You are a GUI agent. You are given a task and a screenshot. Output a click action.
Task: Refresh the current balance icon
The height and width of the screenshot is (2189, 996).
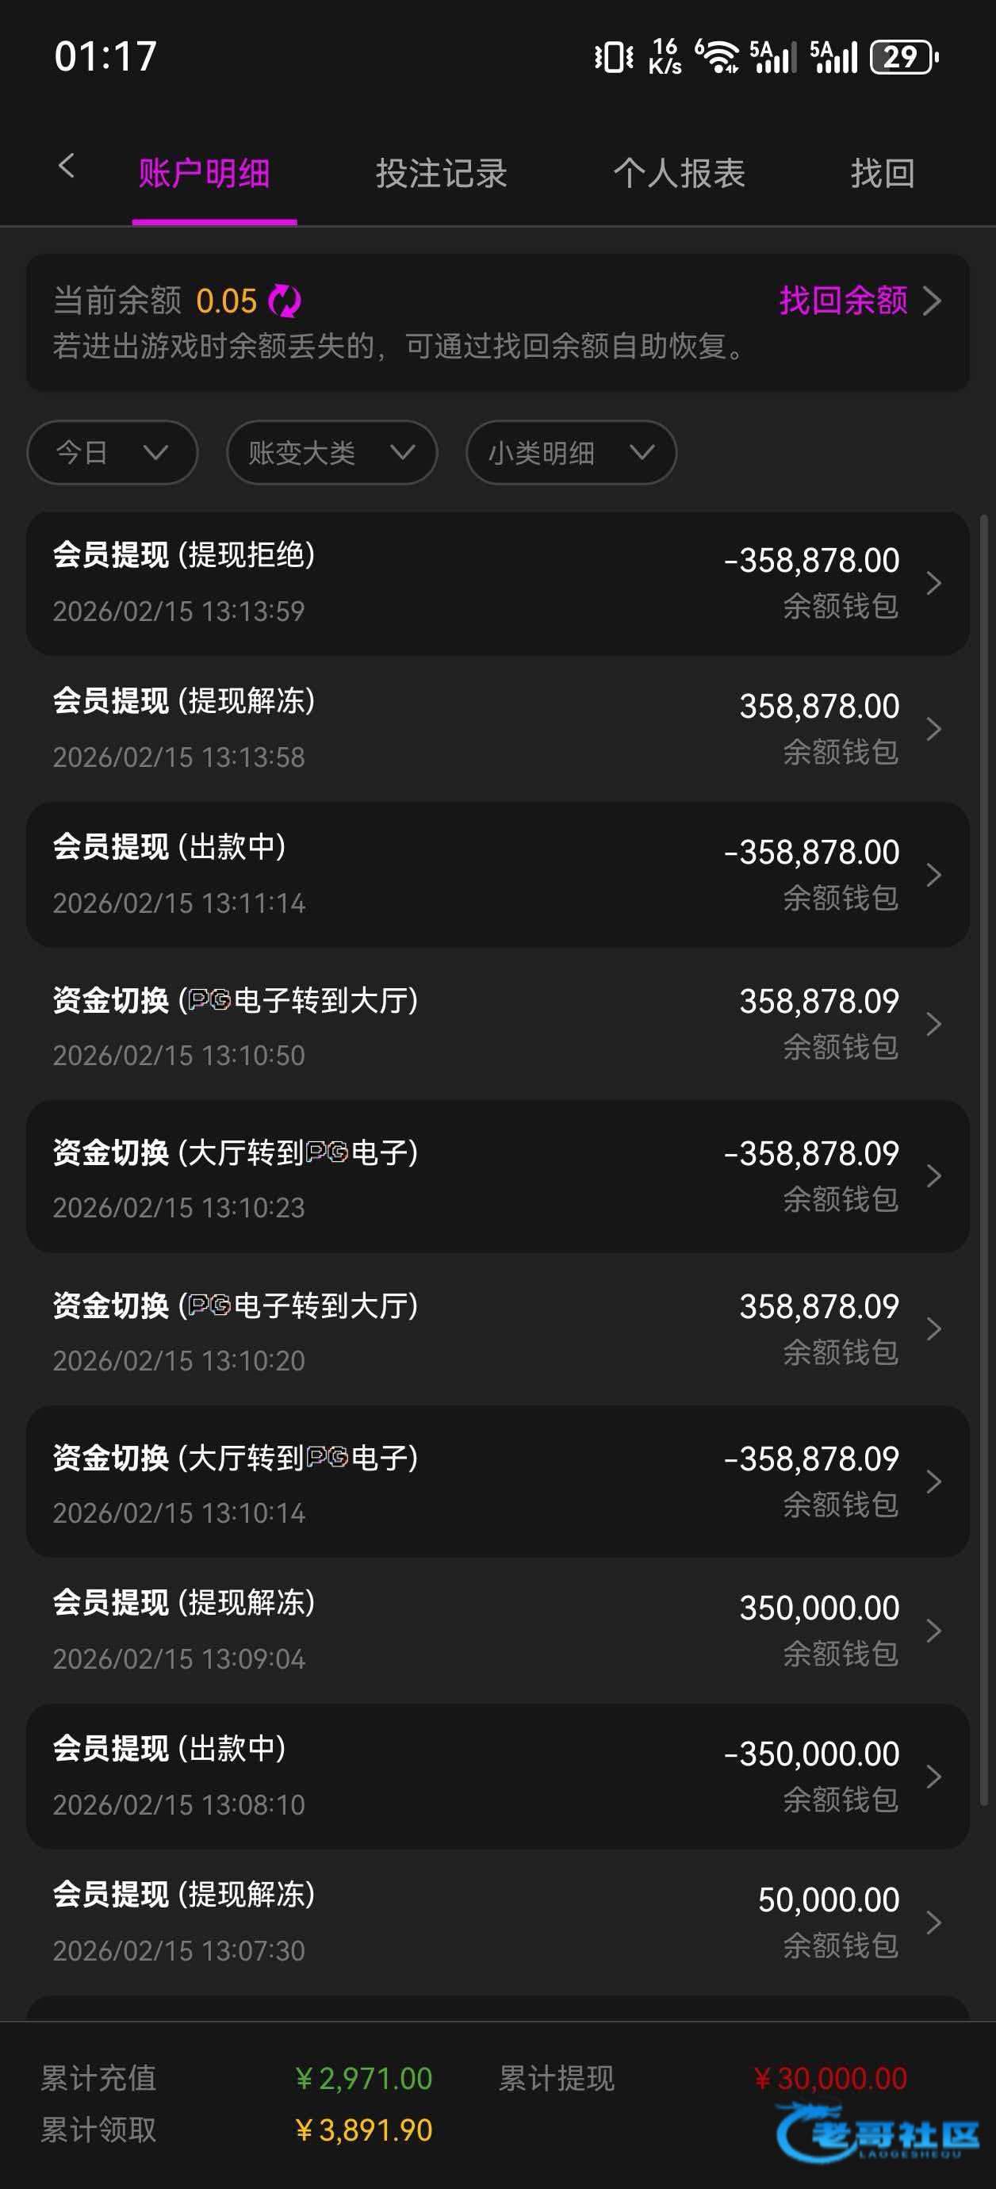(x=285, y=301)
